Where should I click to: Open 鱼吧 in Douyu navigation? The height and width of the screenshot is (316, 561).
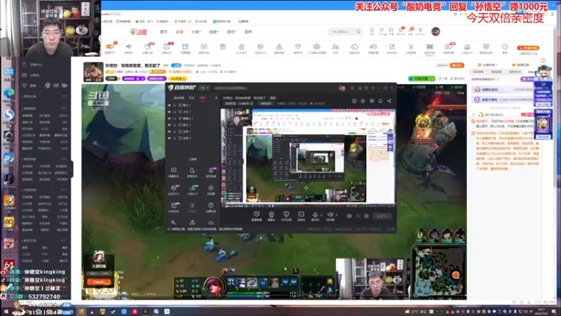[248, 32]
